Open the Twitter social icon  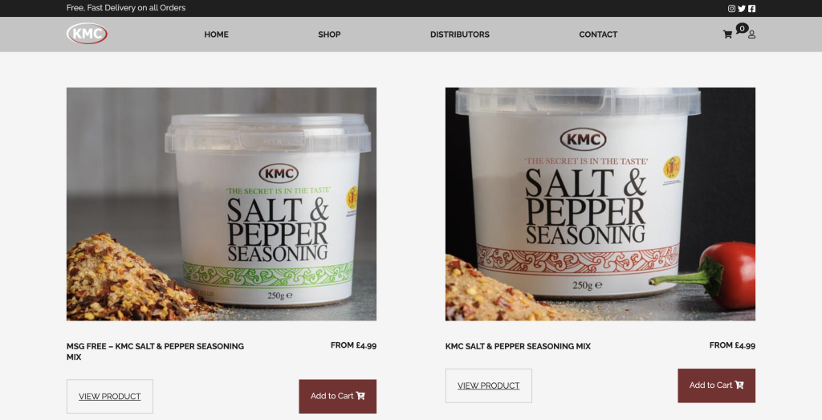(741, 8)
